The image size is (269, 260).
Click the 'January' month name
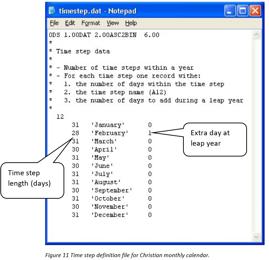point(108,125)
